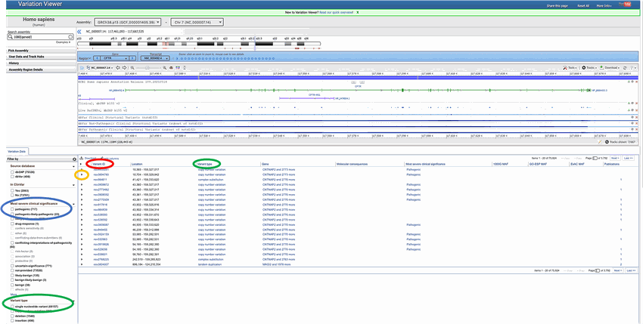Sort table by Location column header
The width and height of the screenshot is (643, 324).
[137, 164]
